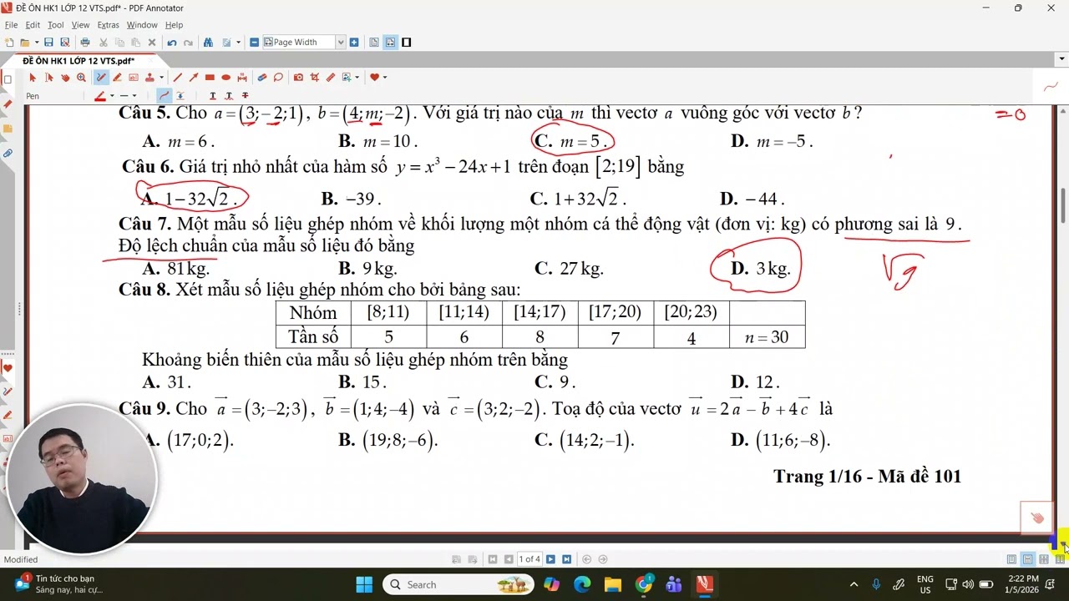Expand the Open file dropdown arrow
1069x601 pixels.
[x=37, y=43]
